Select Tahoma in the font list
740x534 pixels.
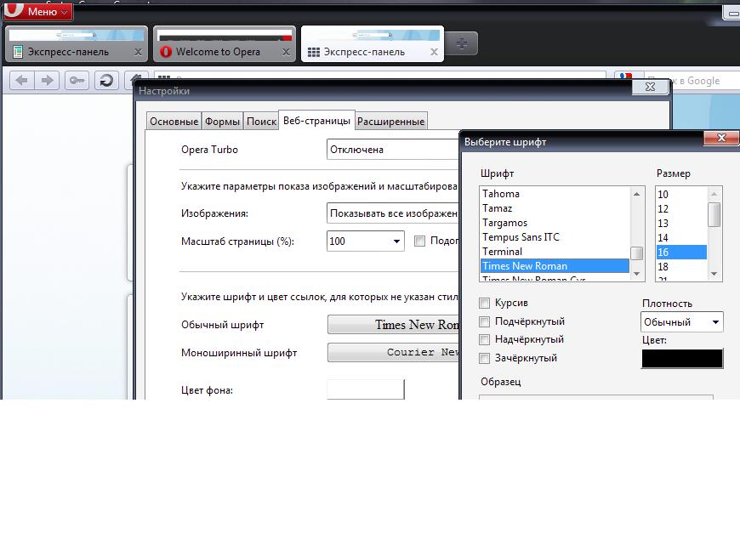coord(555,194)
